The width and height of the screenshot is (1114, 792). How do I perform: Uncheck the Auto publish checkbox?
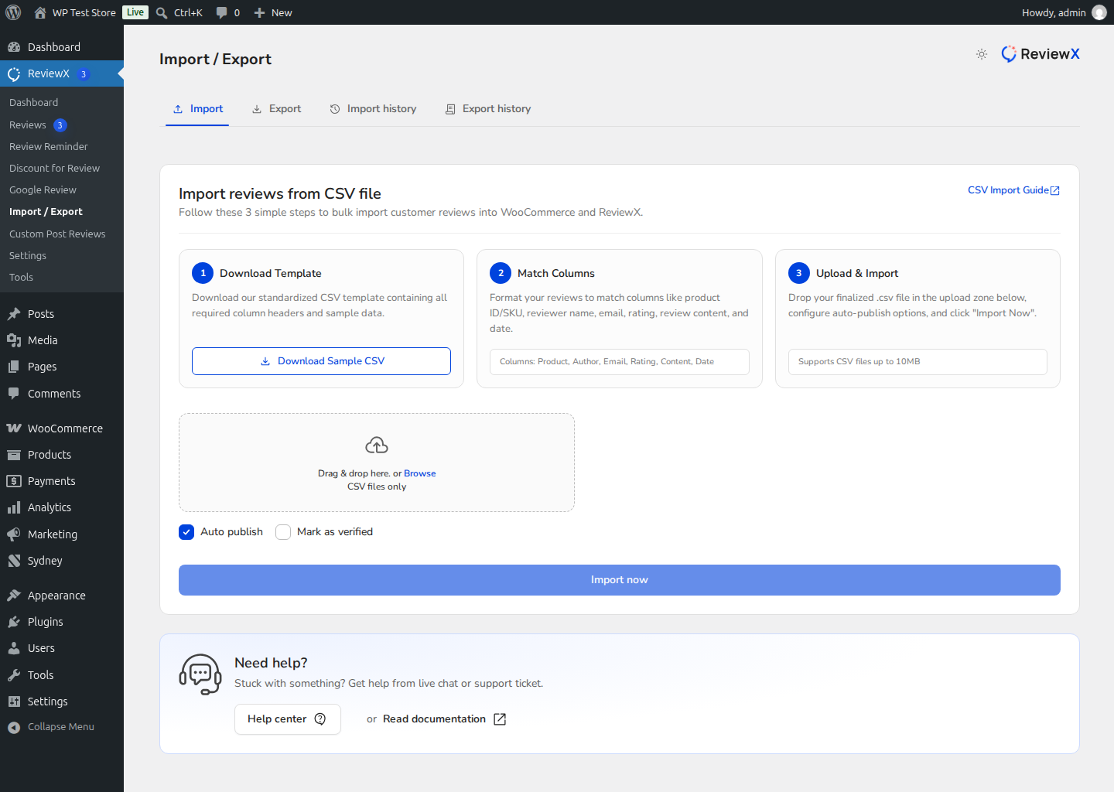click(x=186, y=532)
